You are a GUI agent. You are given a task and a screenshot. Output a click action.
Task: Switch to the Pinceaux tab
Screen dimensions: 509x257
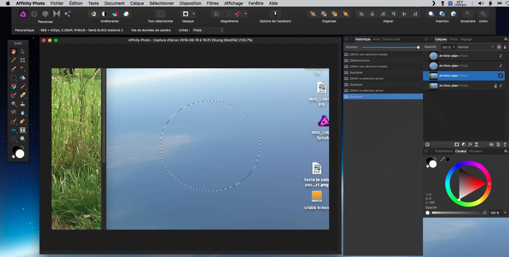pyautogui.click(x=475, y=151)
